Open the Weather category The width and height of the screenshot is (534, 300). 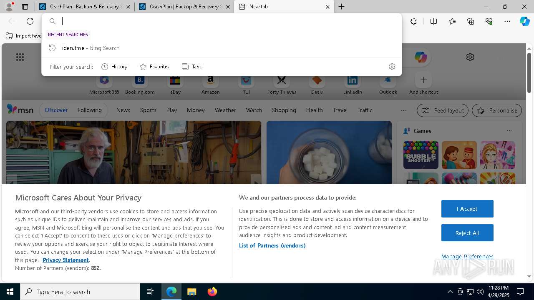pos(225,110)
